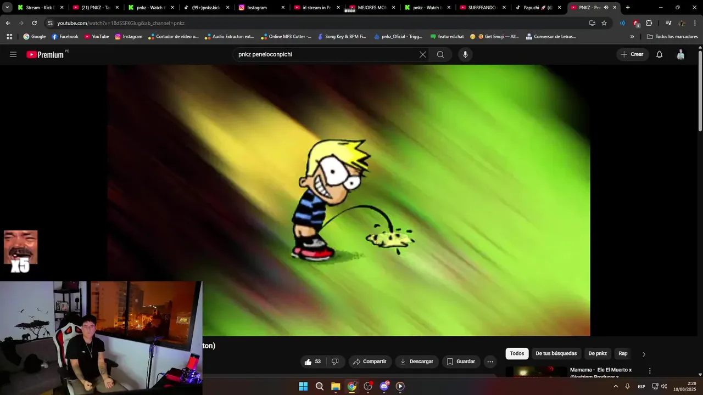Open a new browser tab
703x395 pixels.
pyautogui.click(x=628, y=8)
